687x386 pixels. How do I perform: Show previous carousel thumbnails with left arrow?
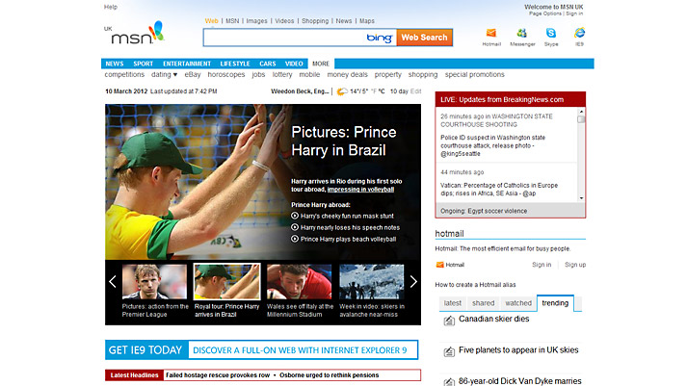(x=113, y=282)
